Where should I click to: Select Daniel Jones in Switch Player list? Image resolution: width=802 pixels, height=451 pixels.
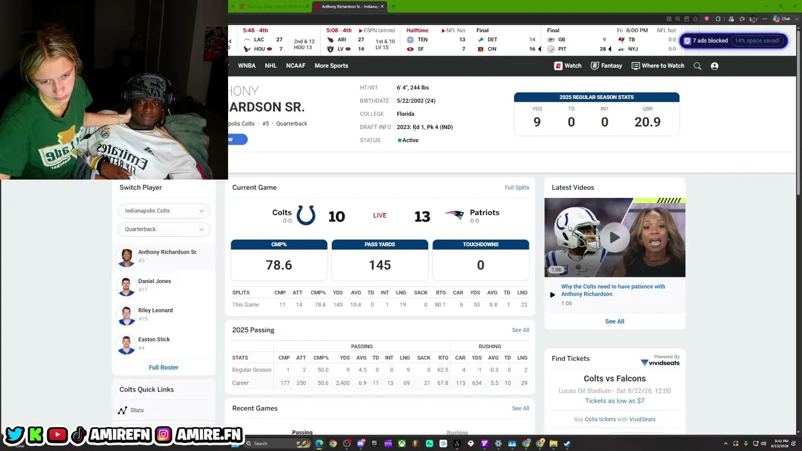[164, 286]
